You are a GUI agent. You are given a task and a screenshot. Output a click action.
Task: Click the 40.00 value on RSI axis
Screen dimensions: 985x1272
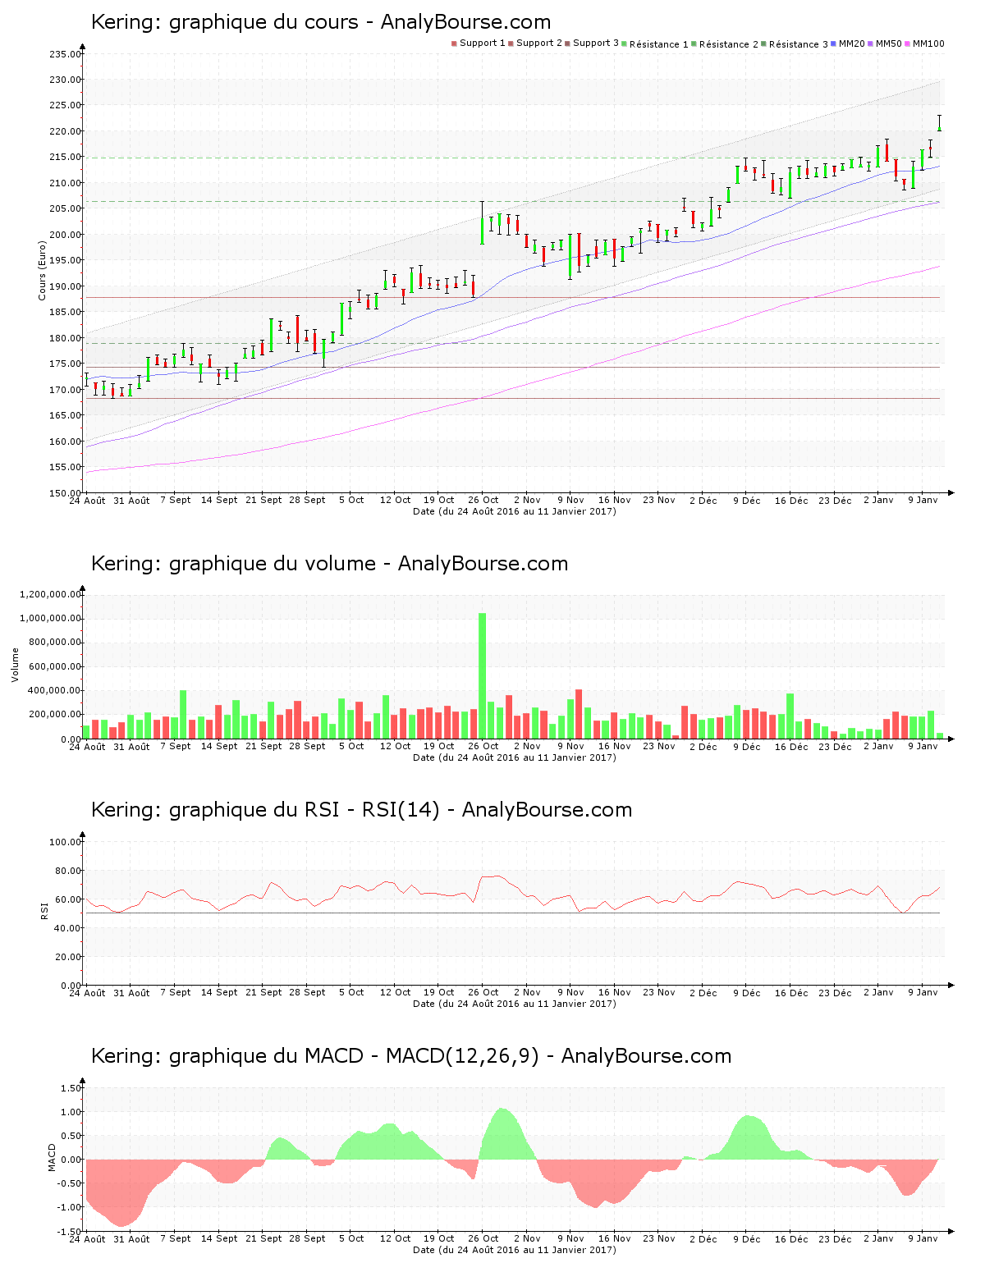(68, 928)
